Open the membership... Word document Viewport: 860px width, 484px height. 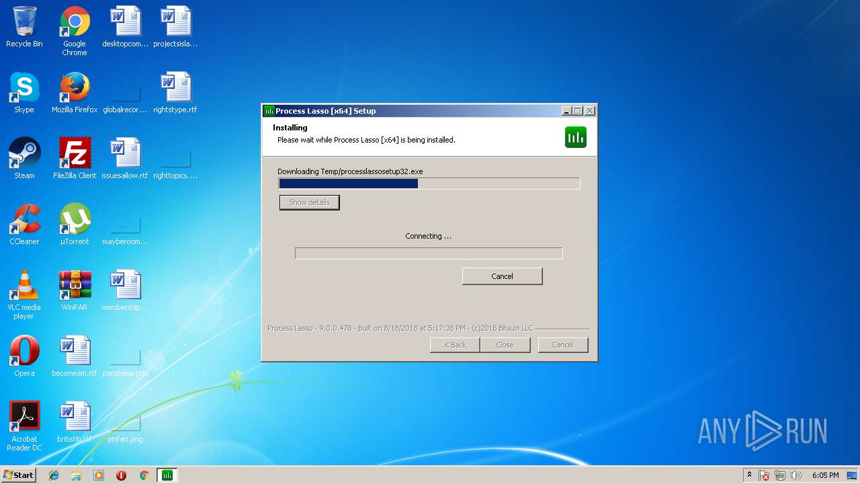[x=125, y=291]
